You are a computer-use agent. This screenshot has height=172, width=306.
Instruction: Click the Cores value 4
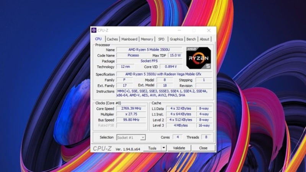coord(177,137)
